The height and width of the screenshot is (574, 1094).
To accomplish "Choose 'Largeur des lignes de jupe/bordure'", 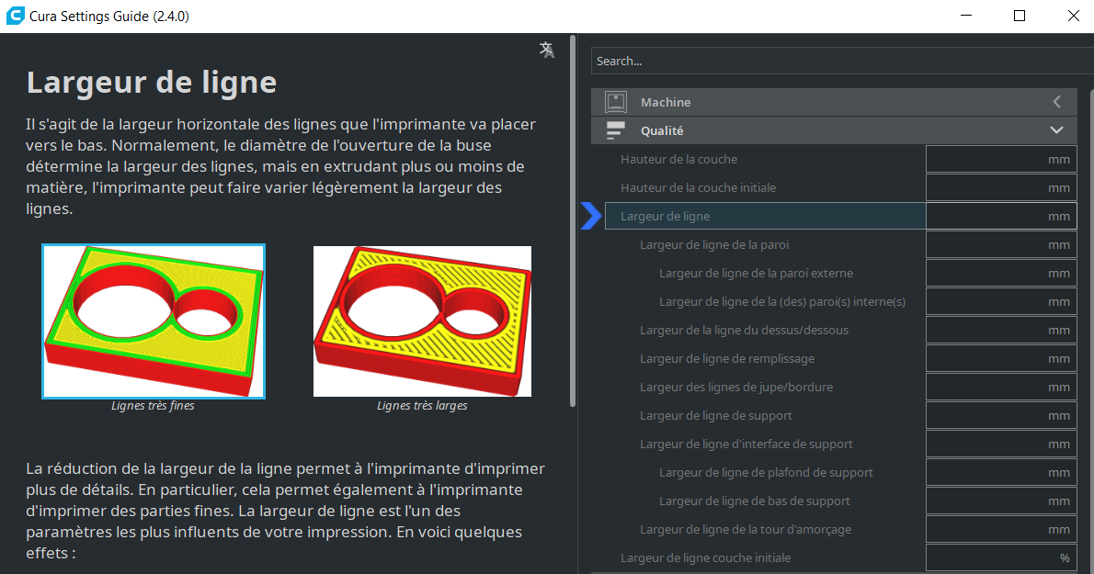I will tap(736, 388).
